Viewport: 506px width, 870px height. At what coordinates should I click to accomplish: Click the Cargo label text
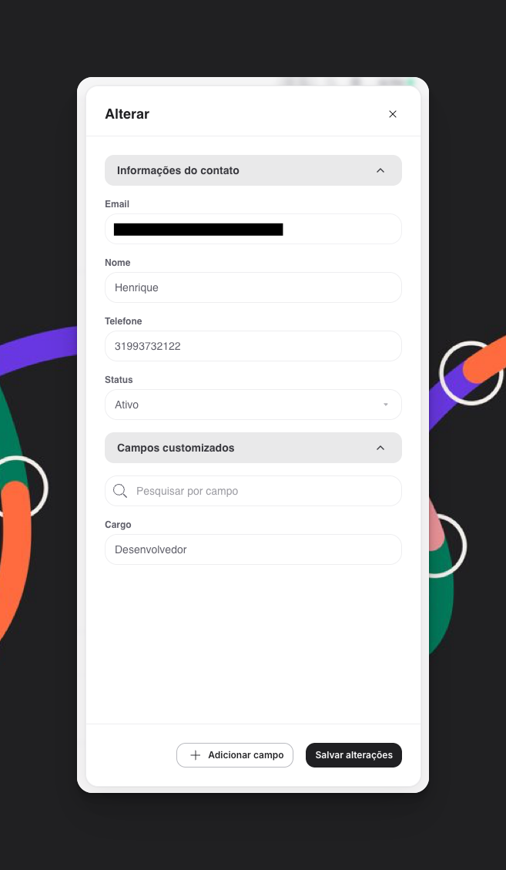tap(118, 525)
